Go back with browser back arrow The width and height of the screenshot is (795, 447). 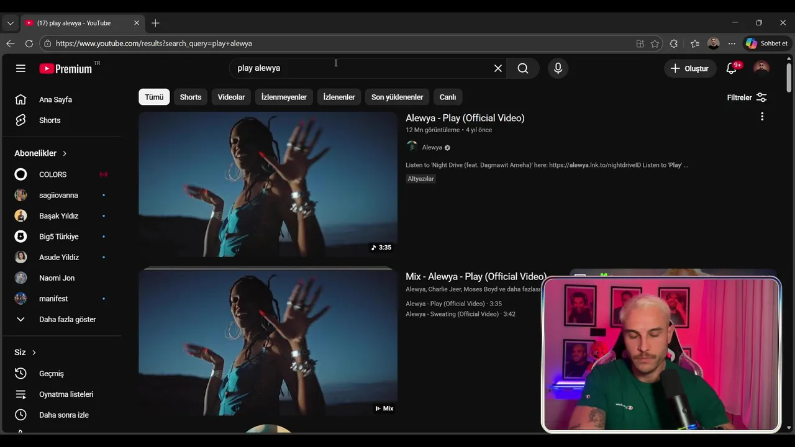pyautogui.click(x=10, y=43)
